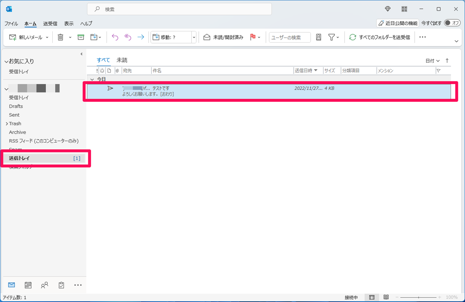The width and height of the screenshot is (465, 302).
Task: Sort by 件名 column header
Action: 222,70
